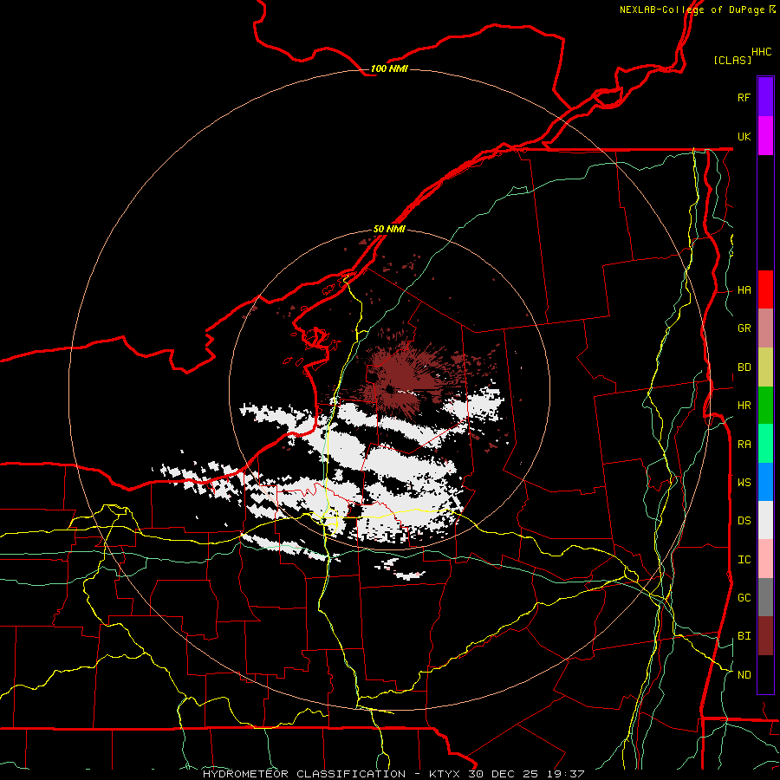Image resolution: width=780 pixels, height=780 pixels.
Task: Click the GC legend label
Action: point(744,597)
